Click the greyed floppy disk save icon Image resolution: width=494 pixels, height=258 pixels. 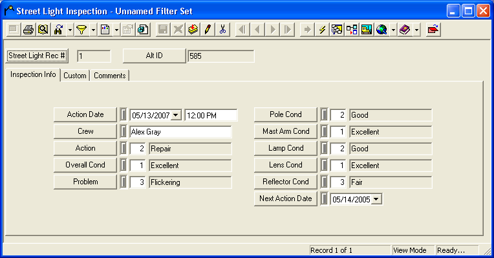coord(163,30)
